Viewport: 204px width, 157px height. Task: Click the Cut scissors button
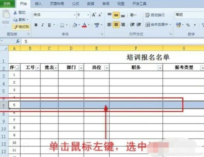pos(19,12)
